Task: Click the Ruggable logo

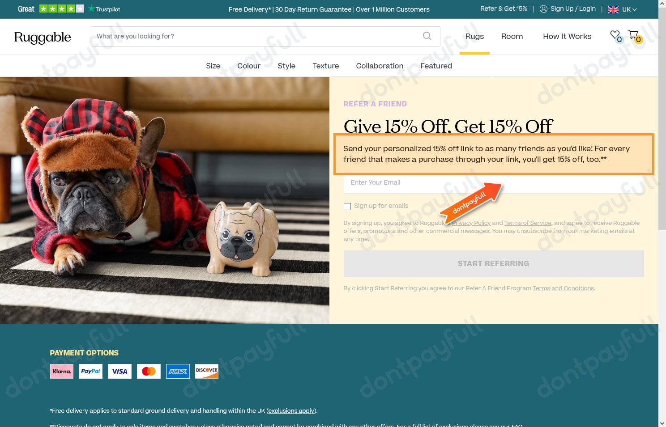Action: tap(43, 38)
